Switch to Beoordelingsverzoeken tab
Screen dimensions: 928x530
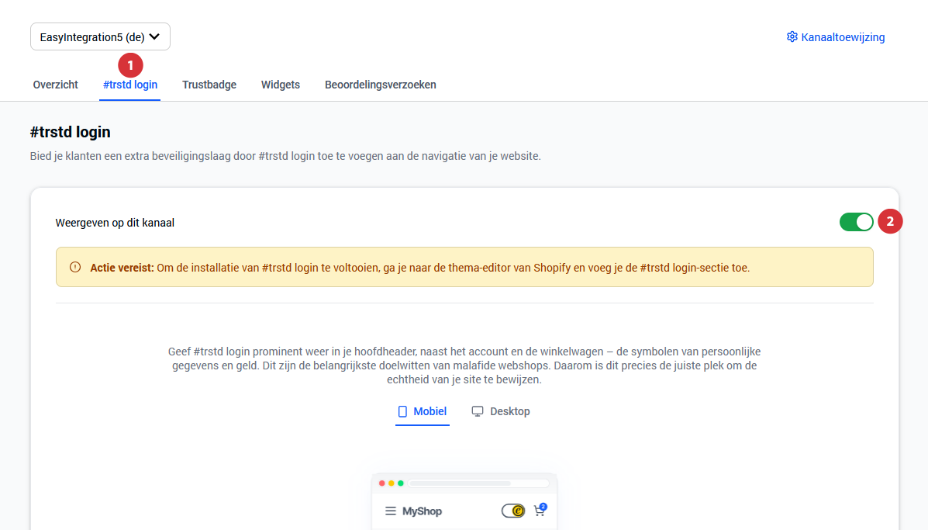point(381,85)
